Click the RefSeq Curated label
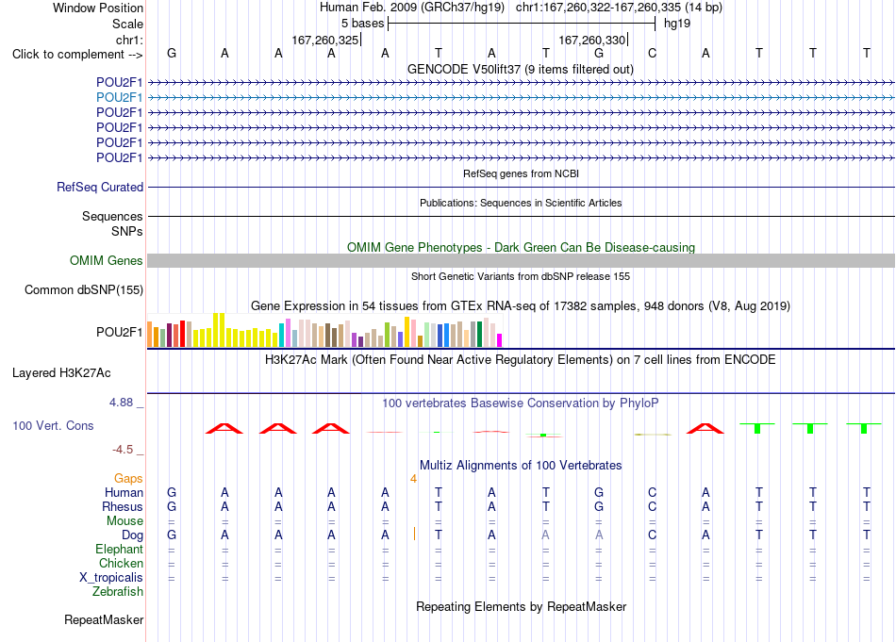Screen dimensions: 896x642 [100, 188]
